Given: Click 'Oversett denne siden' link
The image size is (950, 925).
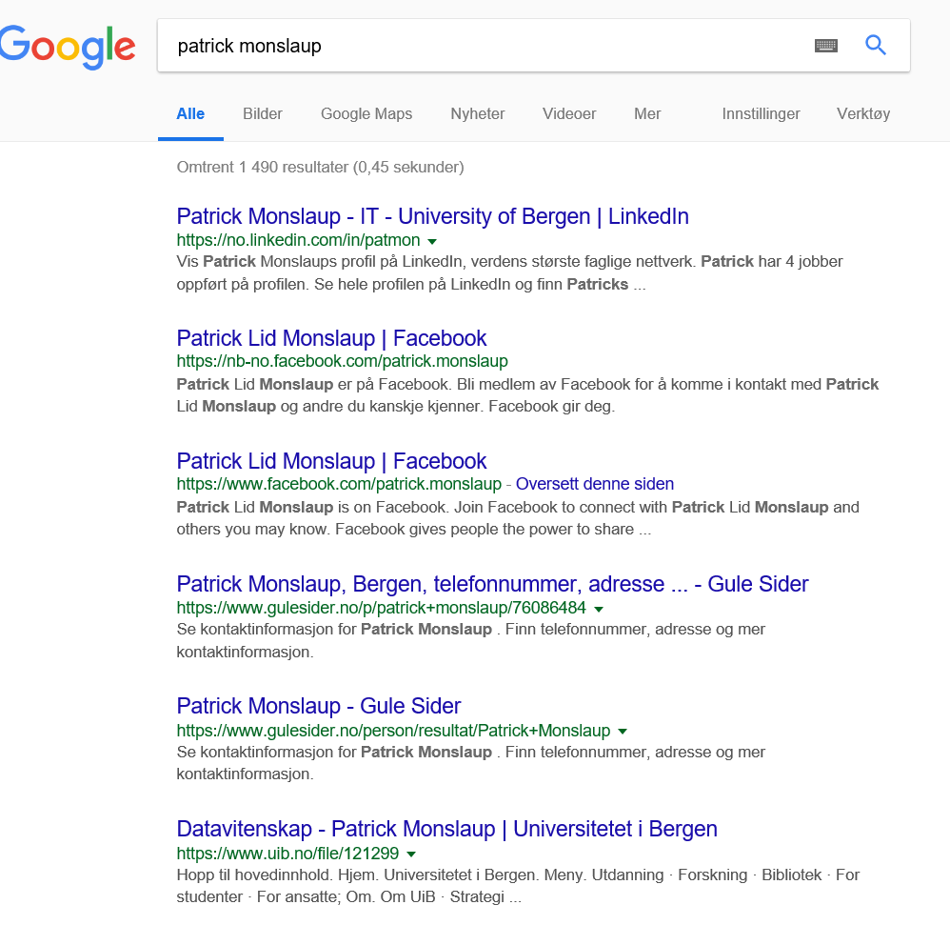Looking at the screenshot, I should 594,484.
